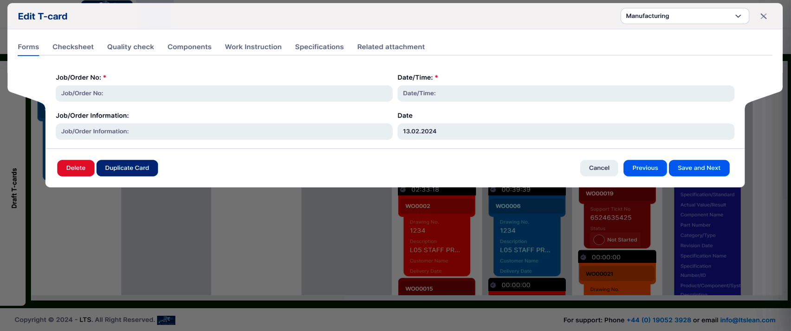The image size is (791, 331).
Task: Close the Edit T-card dialog
Action: pyautogui.click(x=764, y=16)
